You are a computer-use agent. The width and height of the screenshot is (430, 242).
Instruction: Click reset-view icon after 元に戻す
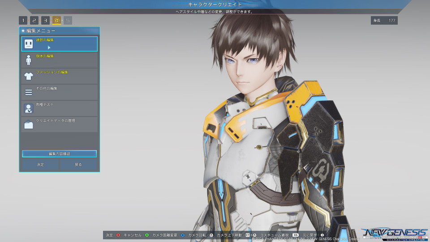pos(322,235)
